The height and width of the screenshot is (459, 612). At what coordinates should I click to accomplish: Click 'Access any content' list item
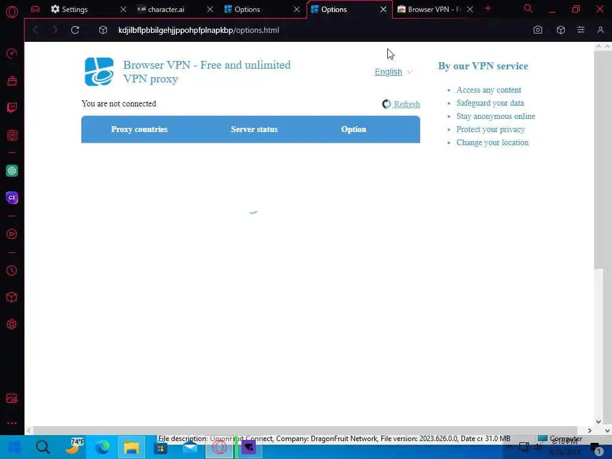[489, 90]
